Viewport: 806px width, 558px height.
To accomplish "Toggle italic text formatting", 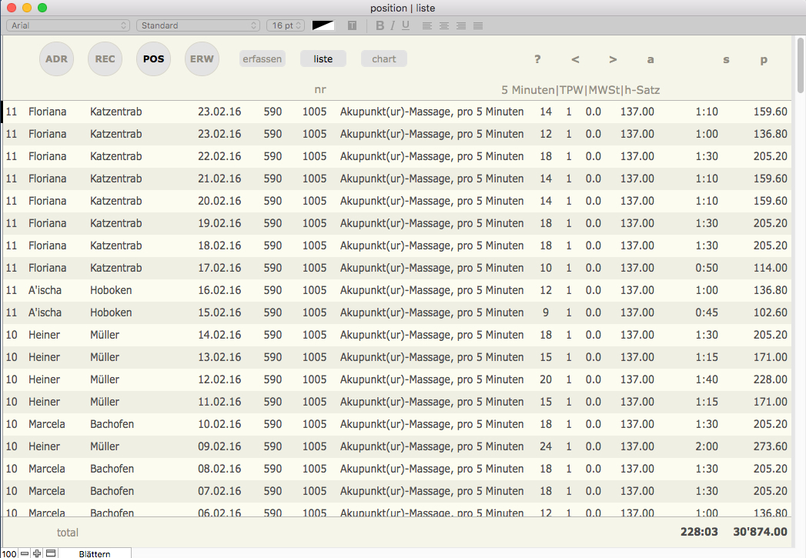I will tap(393, 25).
